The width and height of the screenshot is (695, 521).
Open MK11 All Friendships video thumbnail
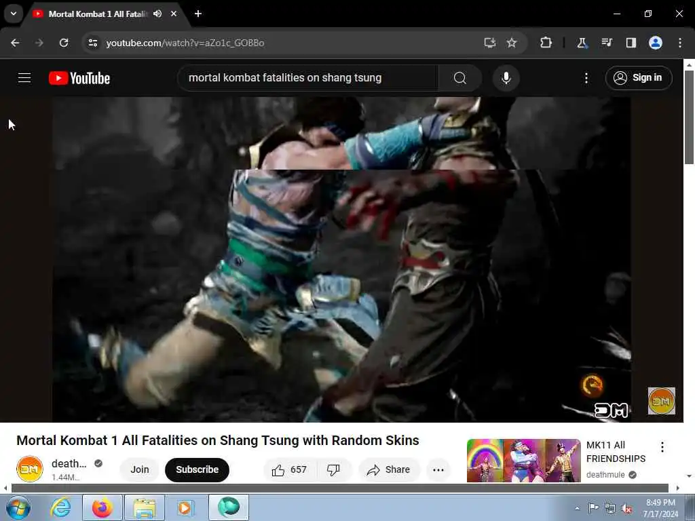[523, 461]
